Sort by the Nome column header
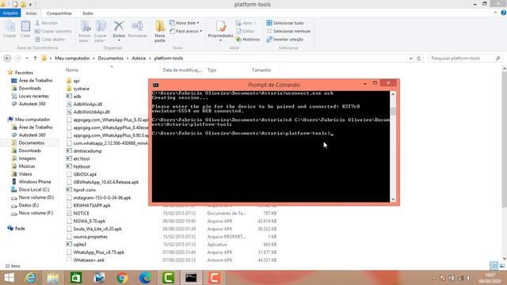This screenshot has width=507, height=285. click(72, 70)
